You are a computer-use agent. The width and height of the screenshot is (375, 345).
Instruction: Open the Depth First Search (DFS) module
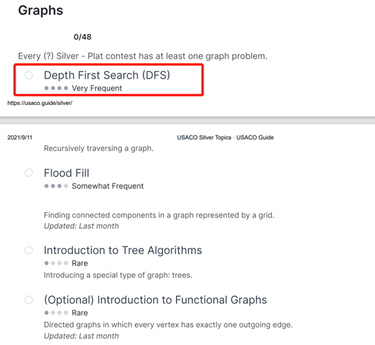(x=107, y=75)
